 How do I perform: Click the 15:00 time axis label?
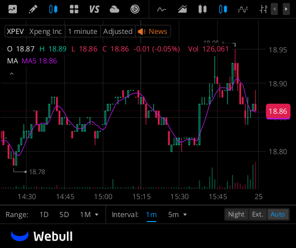click(x=103, y=197)
